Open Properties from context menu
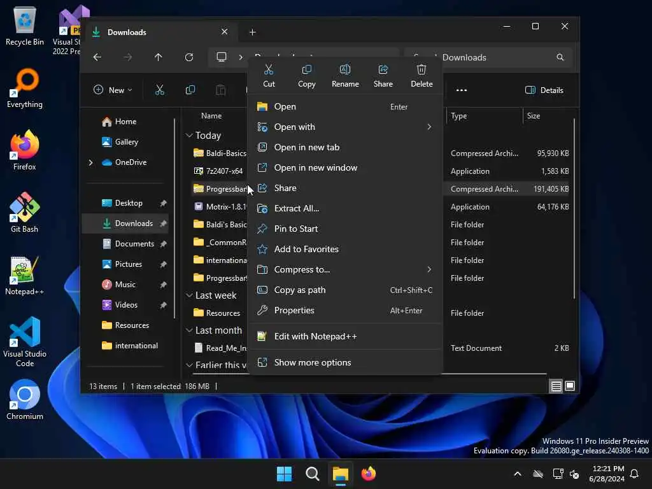Screen dimensions: 652x489 click(x=345, y=310)
